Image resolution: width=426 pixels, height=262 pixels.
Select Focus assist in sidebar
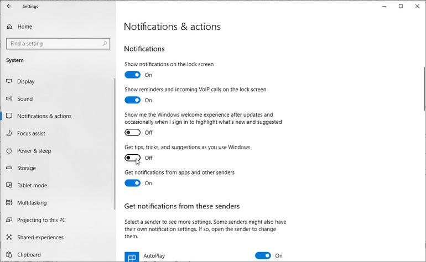[x=31, y=133]
